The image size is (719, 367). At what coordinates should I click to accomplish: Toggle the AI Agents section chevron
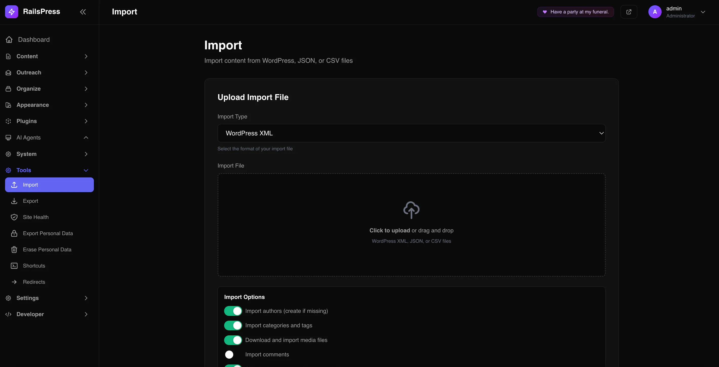[x=86, y=138]
